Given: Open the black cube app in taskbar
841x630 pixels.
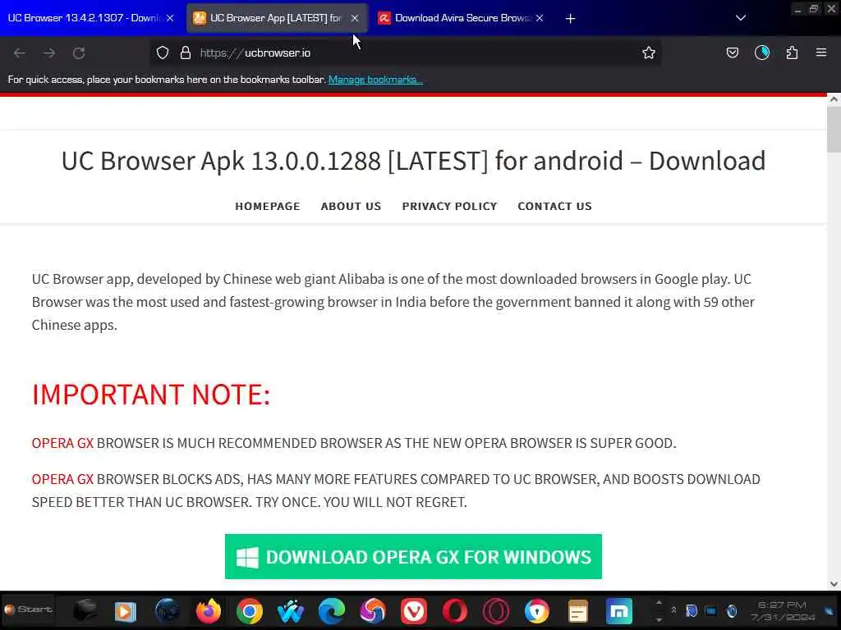Looking at the screenshot, I should [x=85, y=610].
